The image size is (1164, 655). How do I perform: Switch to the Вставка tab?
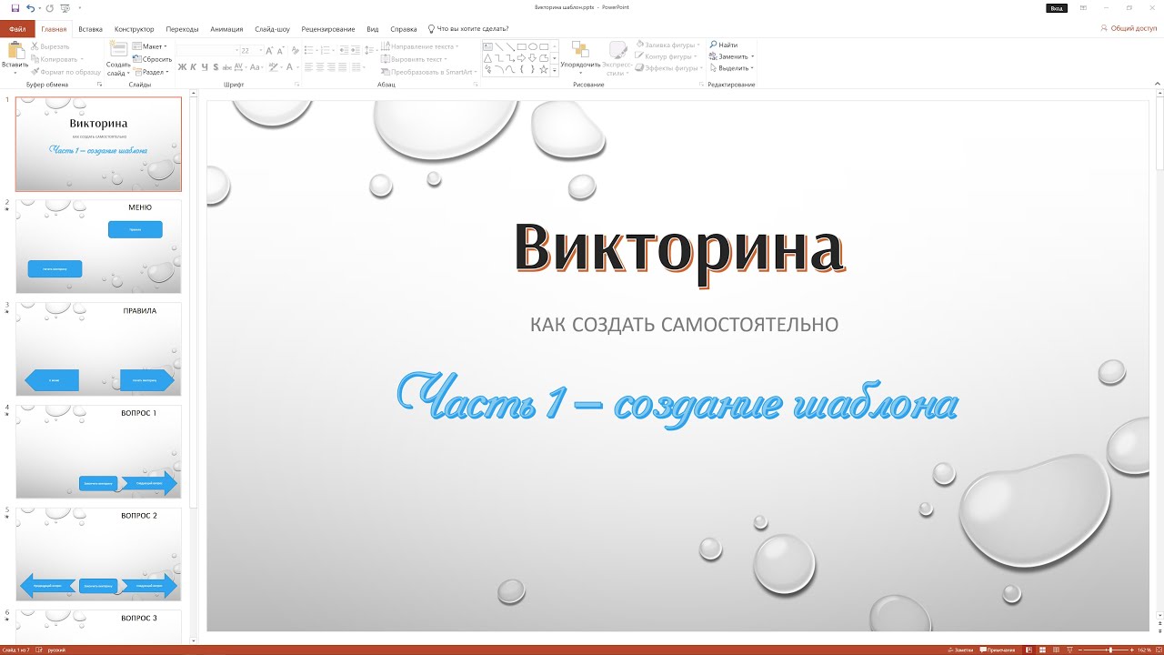tap(90, 29)
